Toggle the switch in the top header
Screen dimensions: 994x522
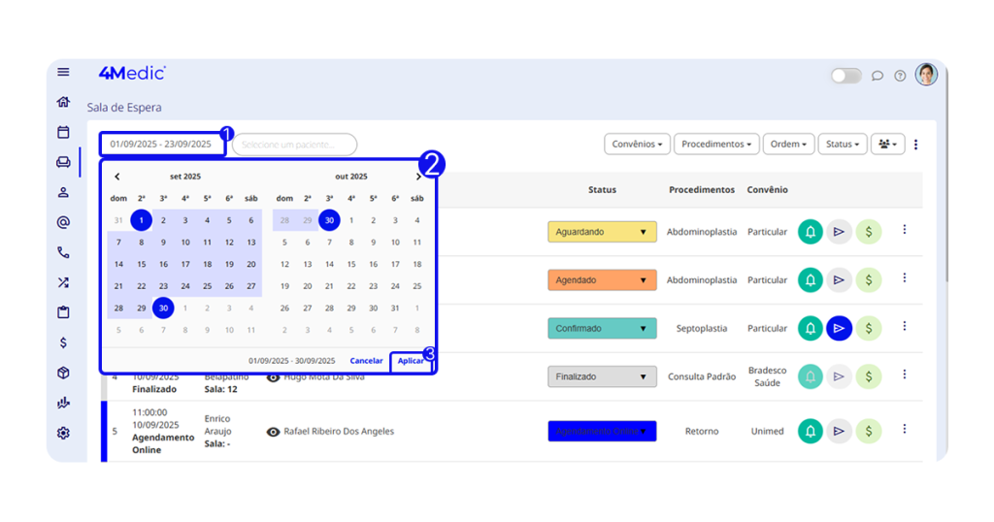845,76
